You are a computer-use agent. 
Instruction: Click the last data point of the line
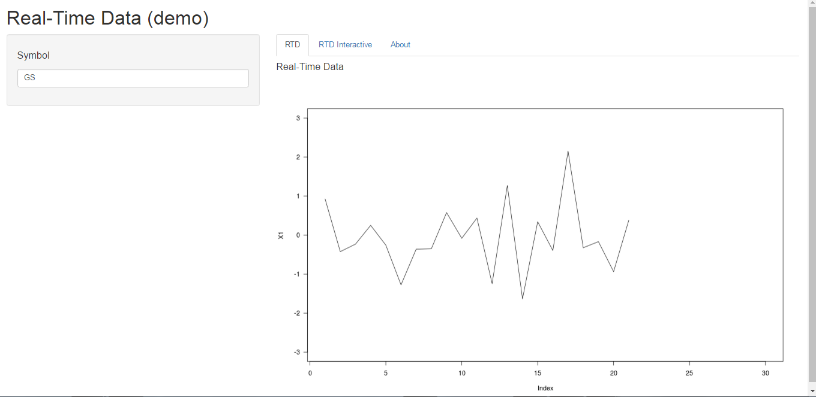point(628,220)
